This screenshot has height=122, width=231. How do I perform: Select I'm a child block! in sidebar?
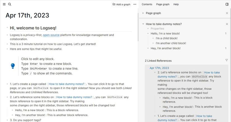[x=167, y=38]
